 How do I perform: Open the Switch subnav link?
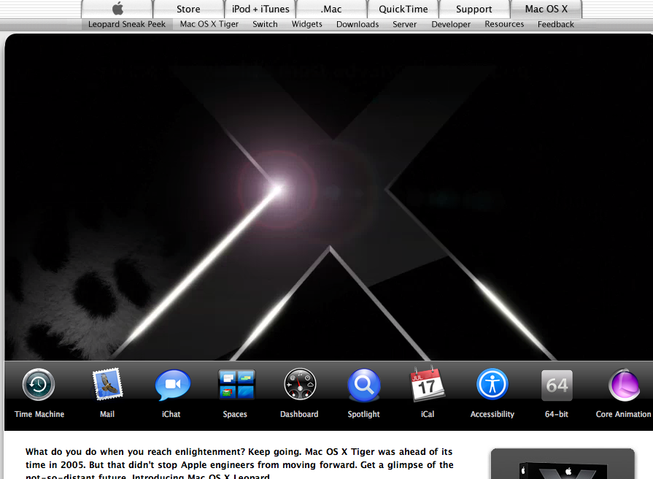(265, 24)
